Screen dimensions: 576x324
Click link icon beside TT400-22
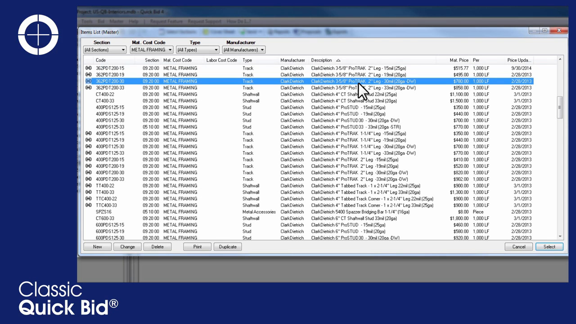[89, 186]
